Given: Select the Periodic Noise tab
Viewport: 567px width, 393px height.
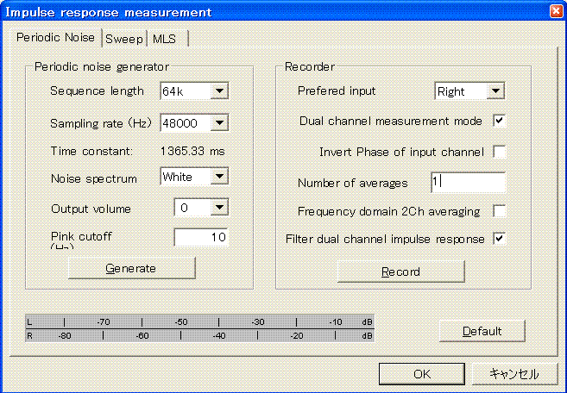Looking at the screenshot, I should (x=55, y=38).
